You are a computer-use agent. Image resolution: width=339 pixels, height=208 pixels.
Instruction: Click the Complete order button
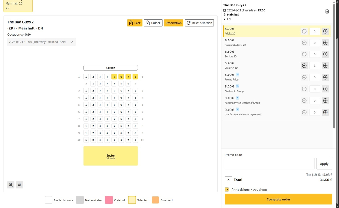point(278,199)
